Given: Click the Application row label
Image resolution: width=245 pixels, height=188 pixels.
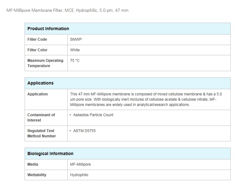Looking at the screenshot, I should tap(37, 94).
